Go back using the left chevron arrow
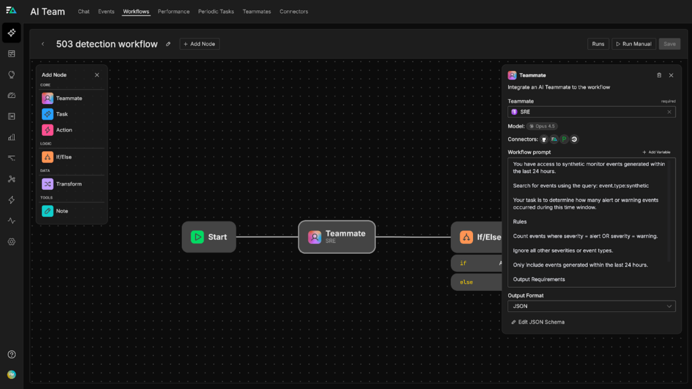The height and width of the screenshot is (389, 692). 43,44
